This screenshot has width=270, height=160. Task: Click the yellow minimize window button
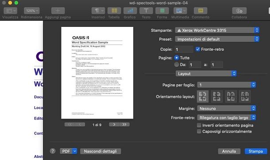10,3
